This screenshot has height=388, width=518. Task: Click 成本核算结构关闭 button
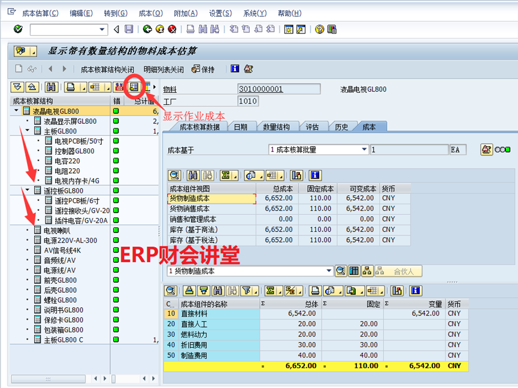[x=107, y=69]
